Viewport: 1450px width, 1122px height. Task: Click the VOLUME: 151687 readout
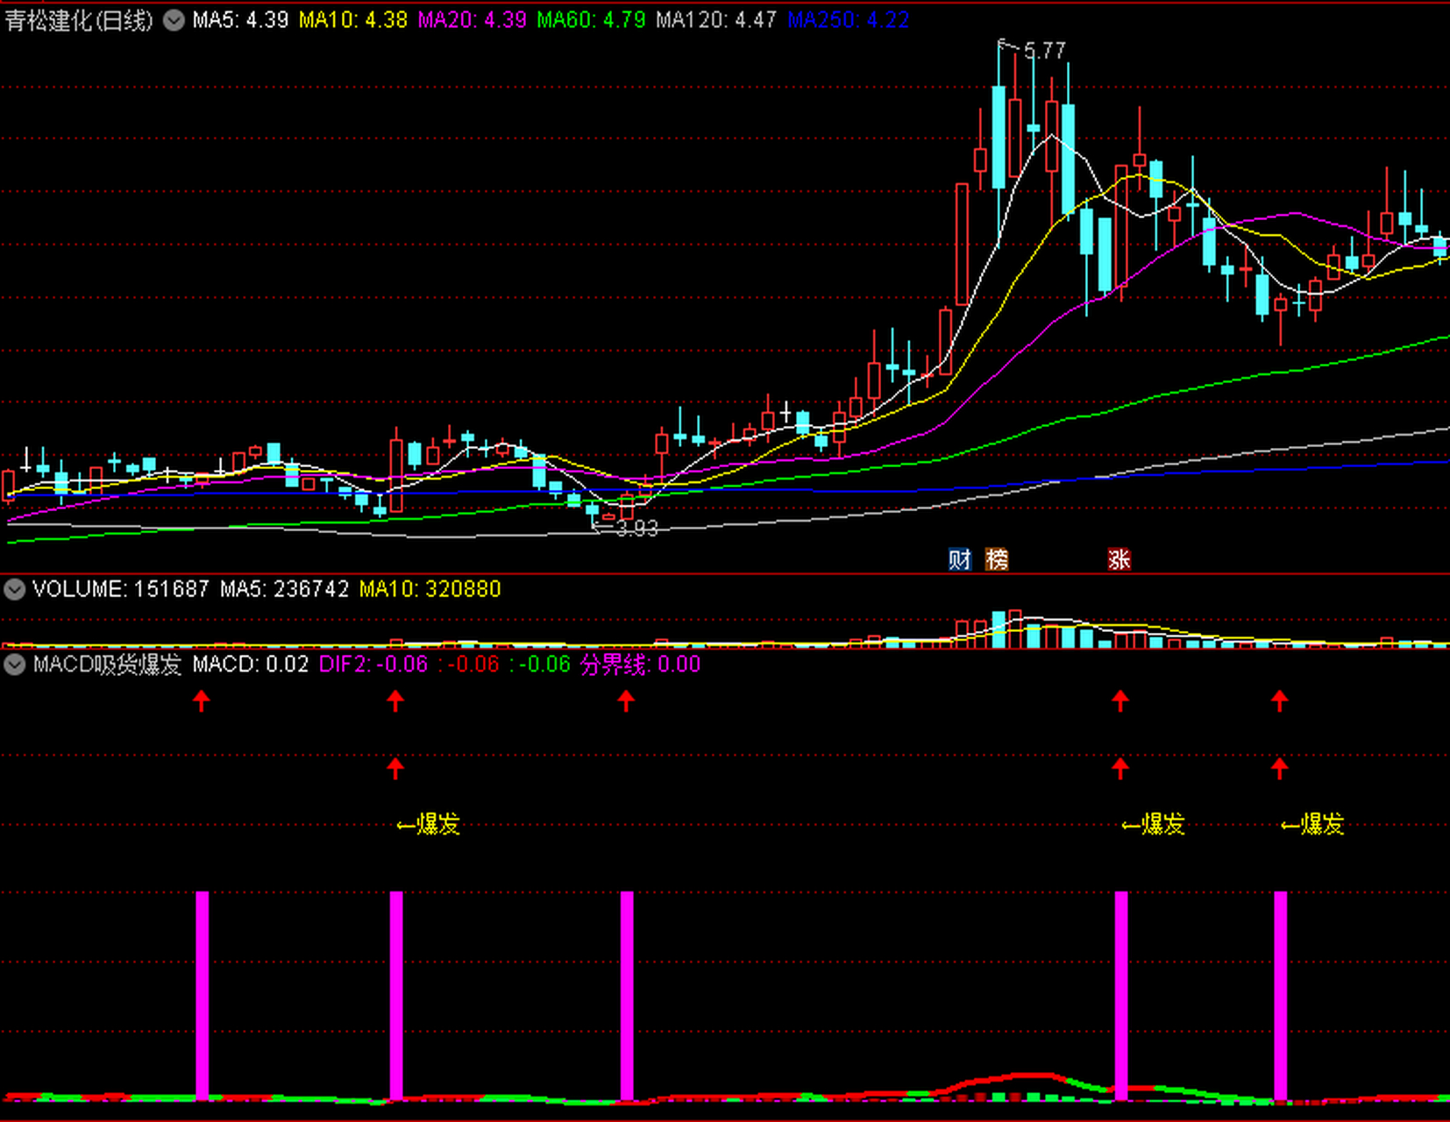pyautogui.click(x=121, y=589)
